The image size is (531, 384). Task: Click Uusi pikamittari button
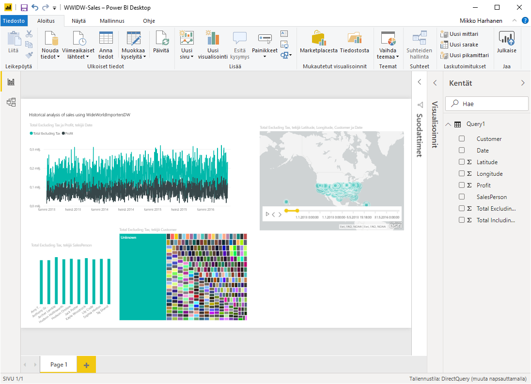click(x=465, y=55)
